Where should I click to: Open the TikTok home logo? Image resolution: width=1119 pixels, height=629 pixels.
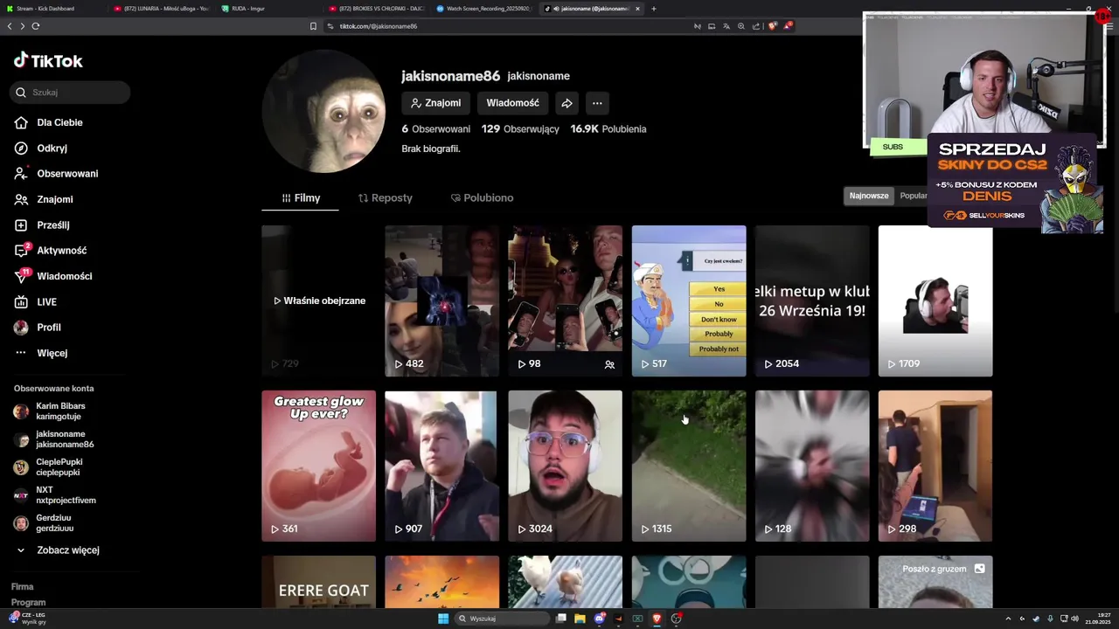[48, 60]
